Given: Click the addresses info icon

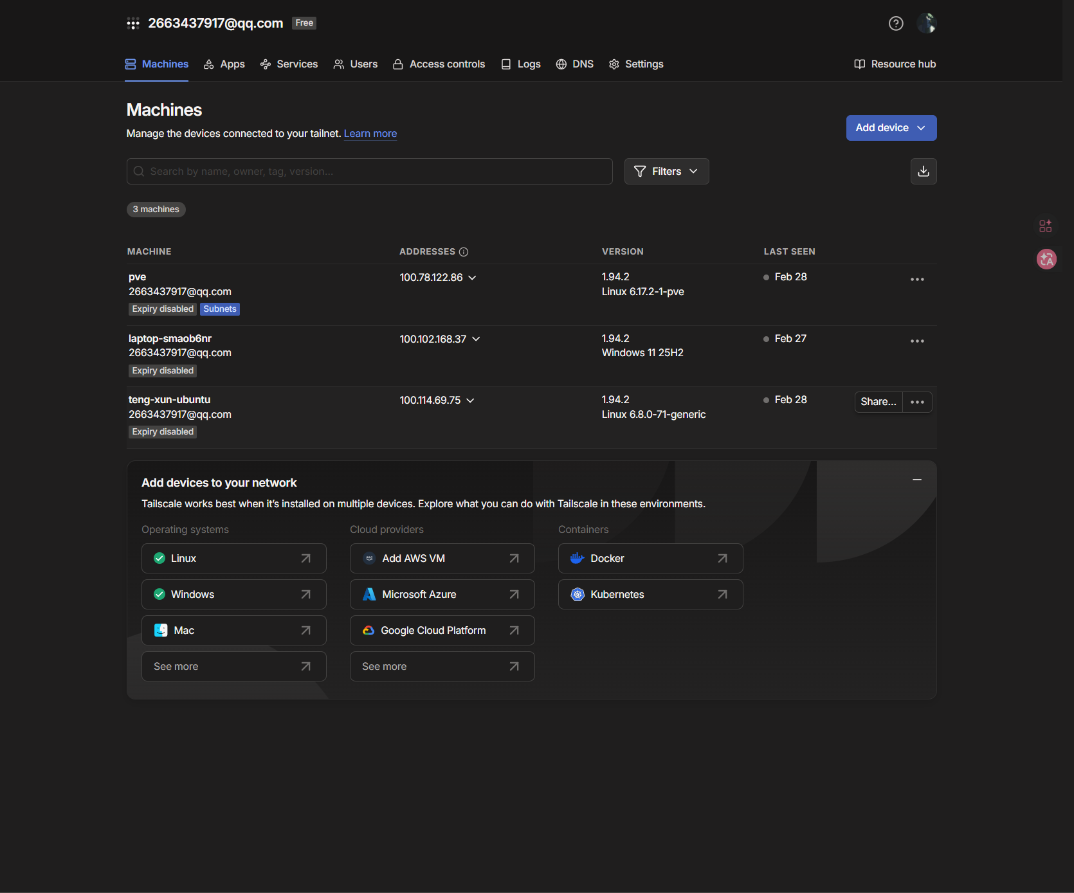Looking at the screenshot, I should pos(464,252).
